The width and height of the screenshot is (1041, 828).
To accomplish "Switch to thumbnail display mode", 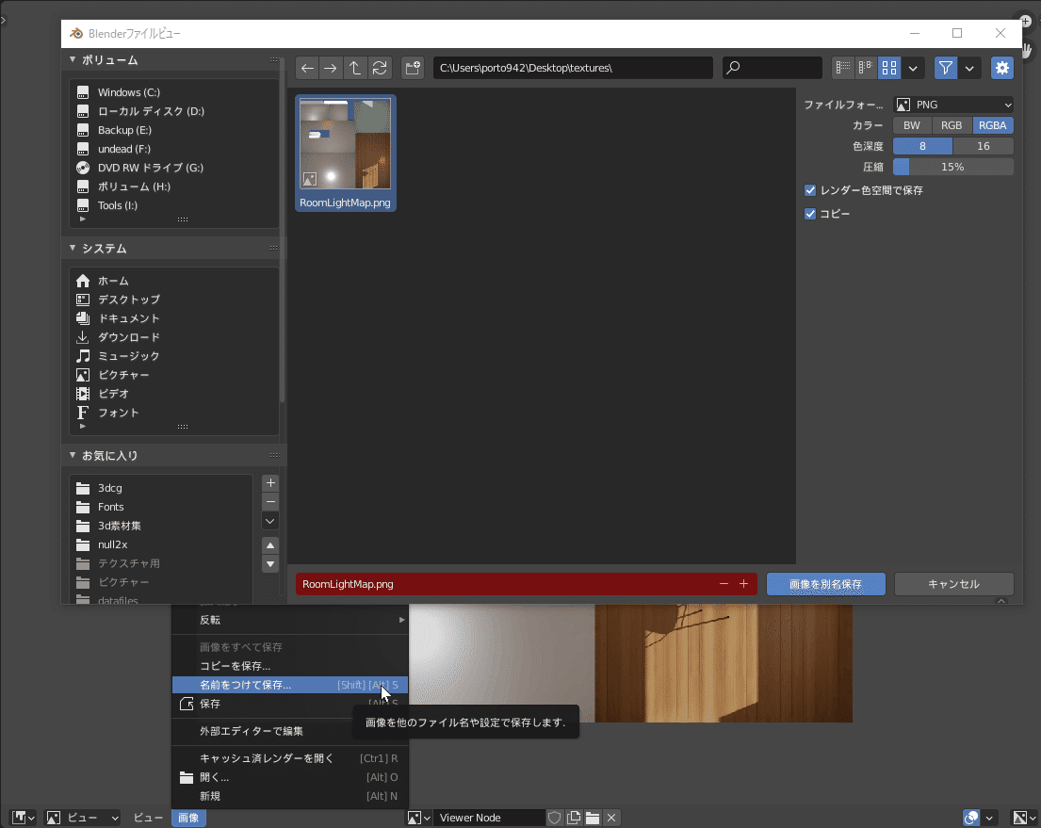I will 889,68.
